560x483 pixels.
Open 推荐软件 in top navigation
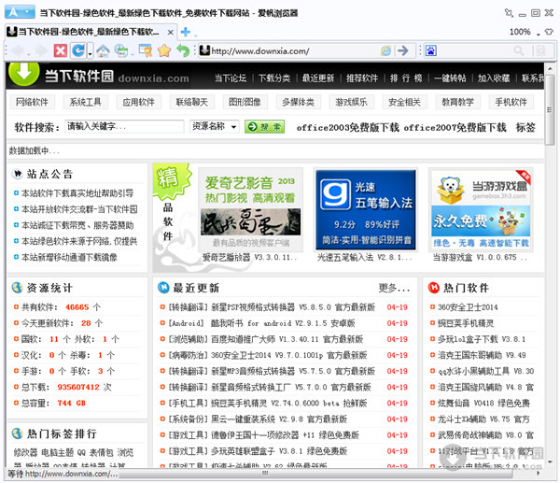tap(362, 78)
